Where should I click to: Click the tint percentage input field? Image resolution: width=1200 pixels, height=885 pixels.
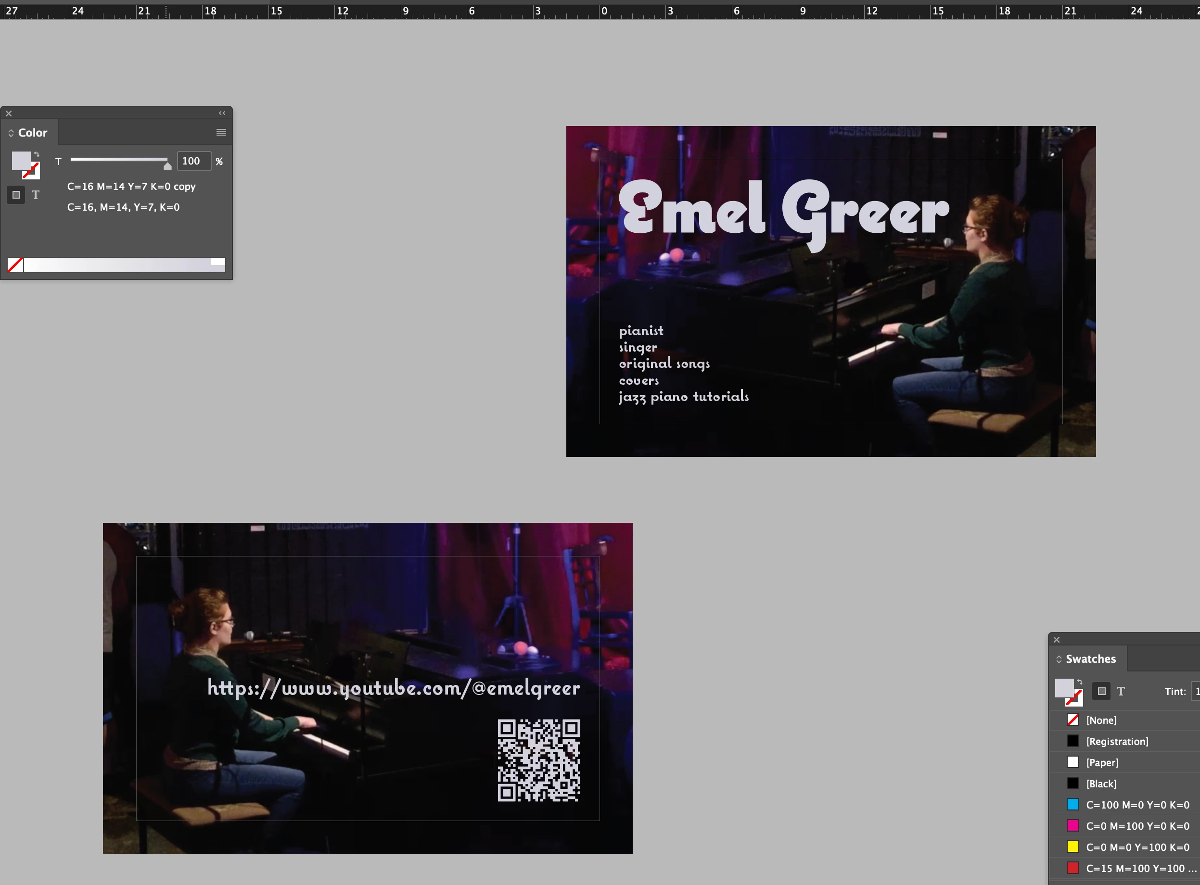(x=193, y=161)
